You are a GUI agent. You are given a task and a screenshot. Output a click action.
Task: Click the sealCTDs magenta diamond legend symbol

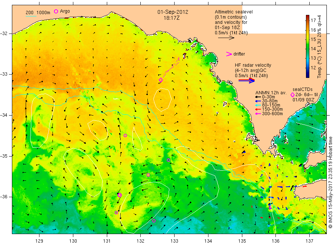click(x=293, y=95)
